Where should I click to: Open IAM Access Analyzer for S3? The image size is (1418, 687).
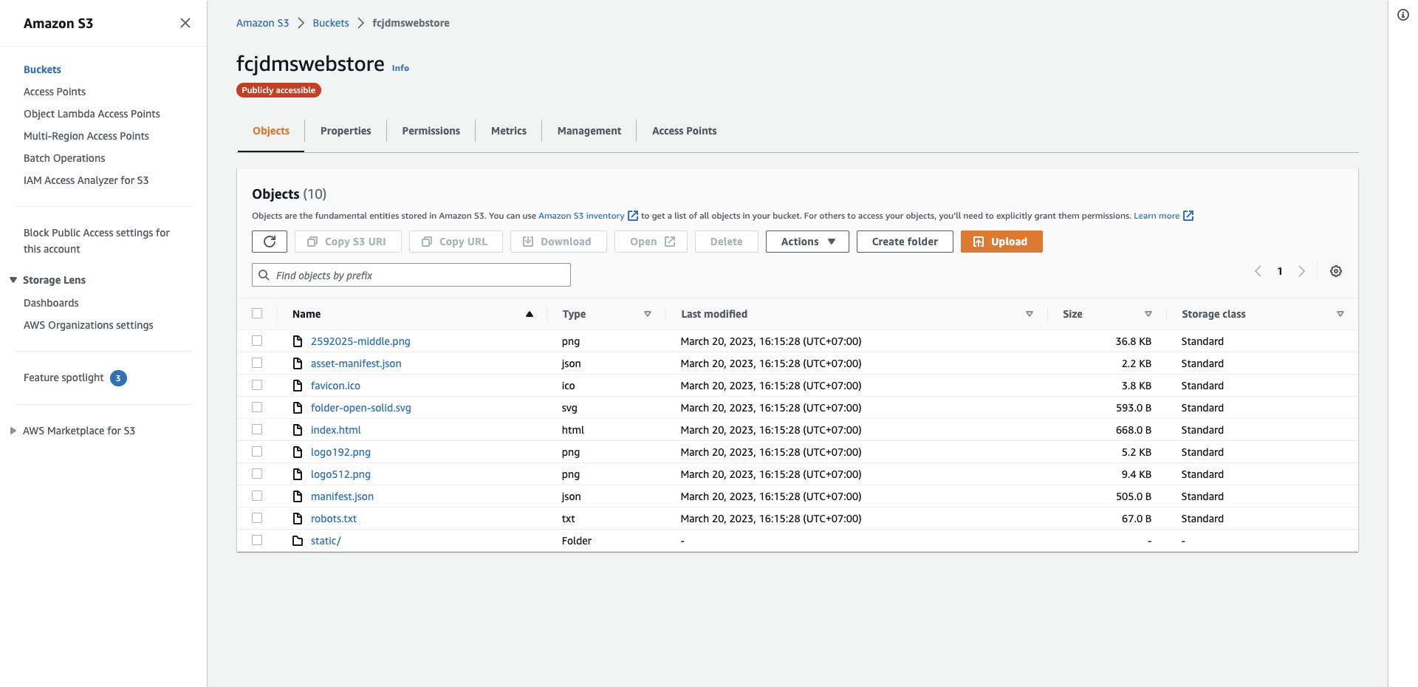point(86,180)
